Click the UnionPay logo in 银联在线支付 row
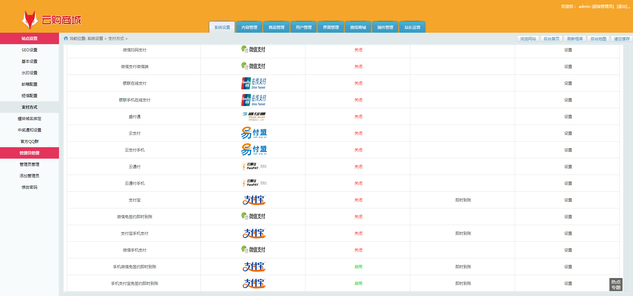This screenshot has height=296, width=633. 253,83
